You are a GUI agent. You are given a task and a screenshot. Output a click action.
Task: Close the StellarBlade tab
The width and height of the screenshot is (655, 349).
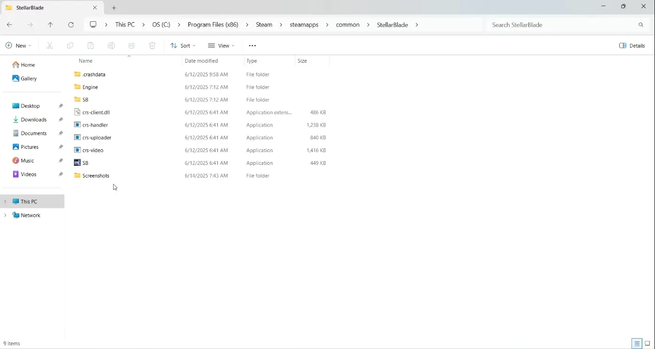click(95, 8)
